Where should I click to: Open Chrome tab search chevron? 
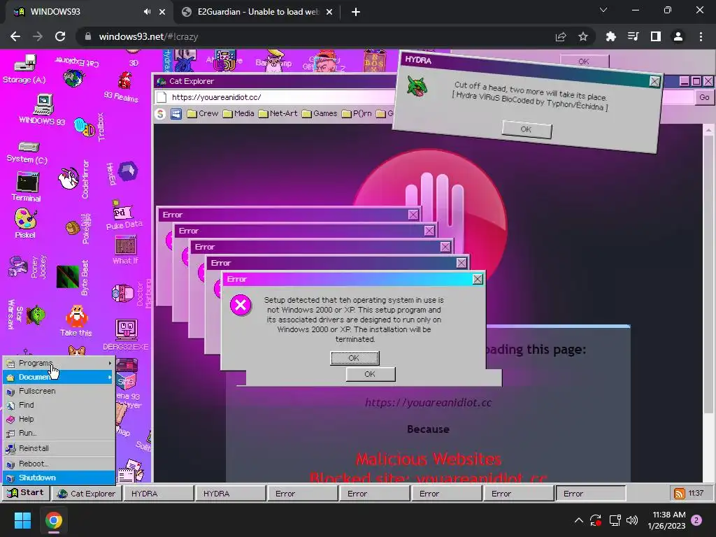click(603, 10)
